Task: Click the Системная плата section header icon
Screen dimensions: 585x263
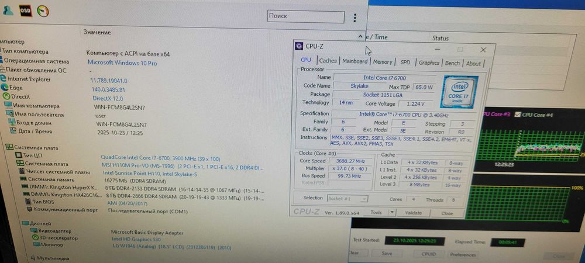Action: pyautogui.click(x=10, y=147)
